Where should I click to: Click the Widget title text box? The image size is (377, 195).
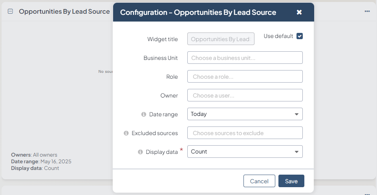coord(221,39)
